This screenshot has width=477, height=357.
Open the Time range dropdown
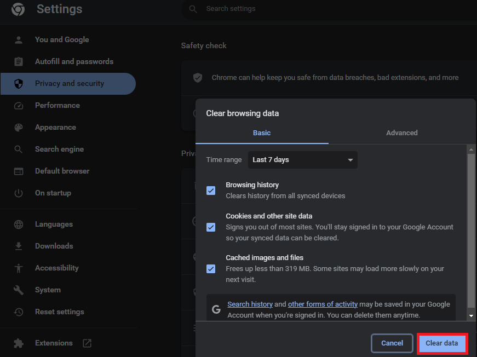pos(302,160)
